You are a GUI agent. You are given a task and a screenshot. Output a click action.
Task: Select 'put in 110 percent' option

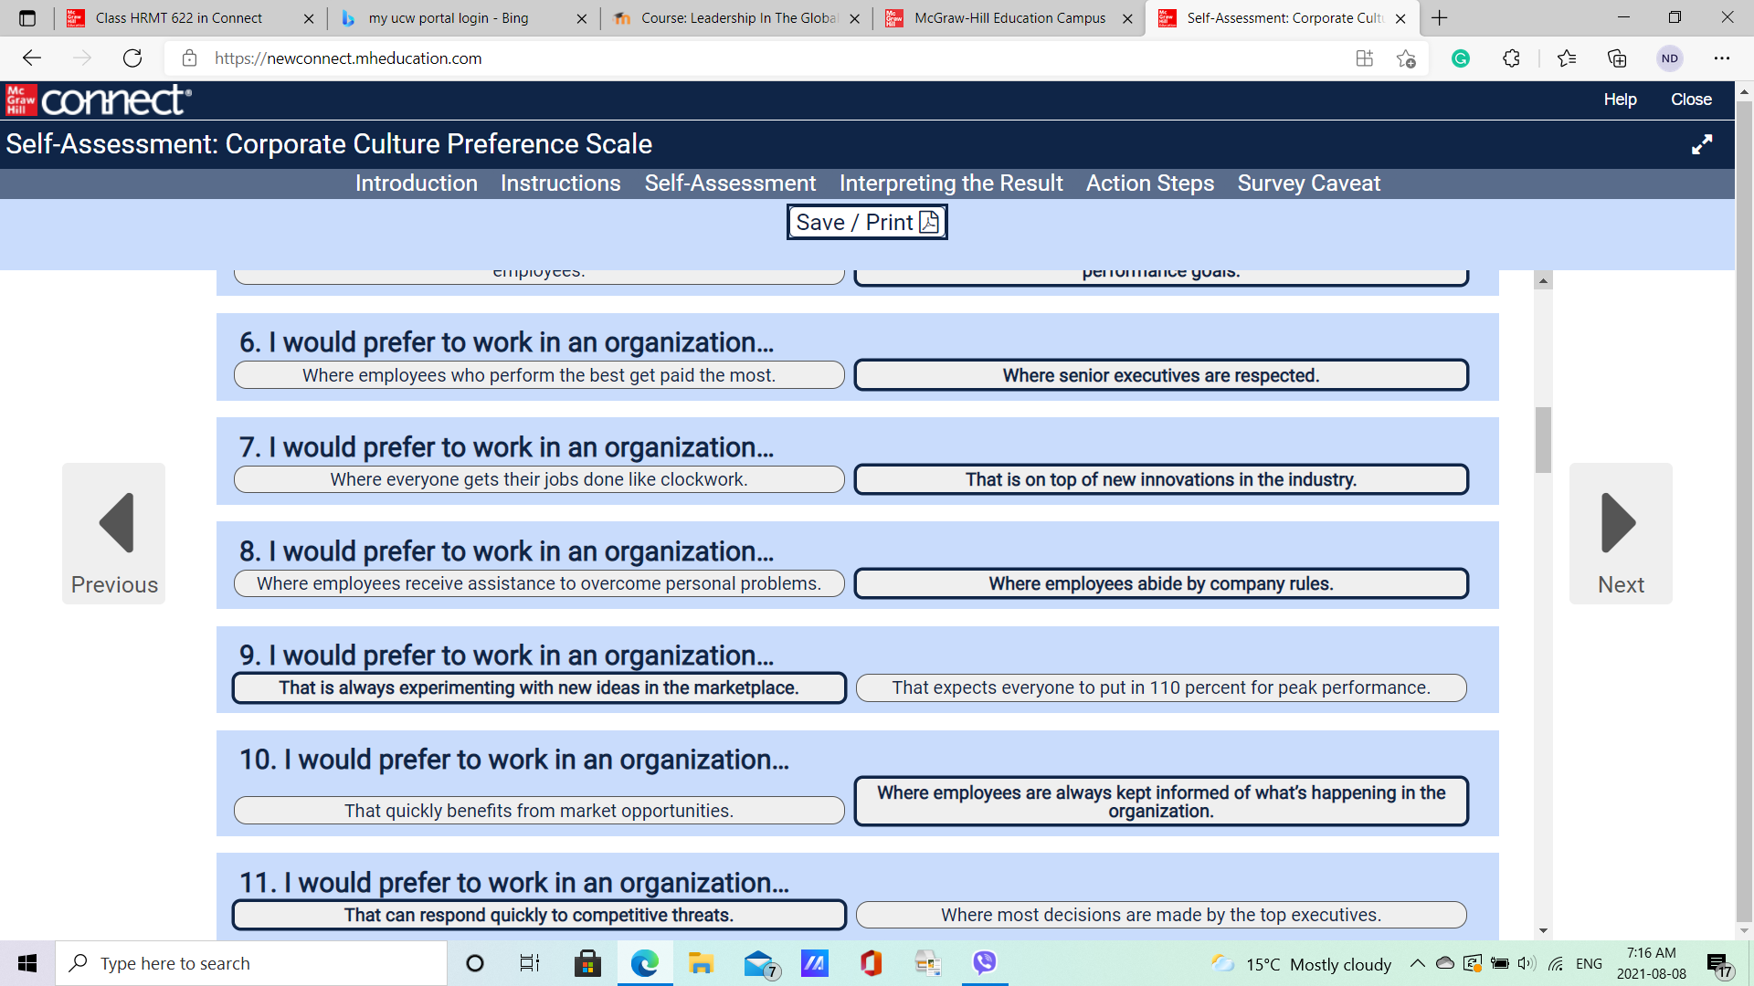pyautogui.click(x=1161, y=687)
